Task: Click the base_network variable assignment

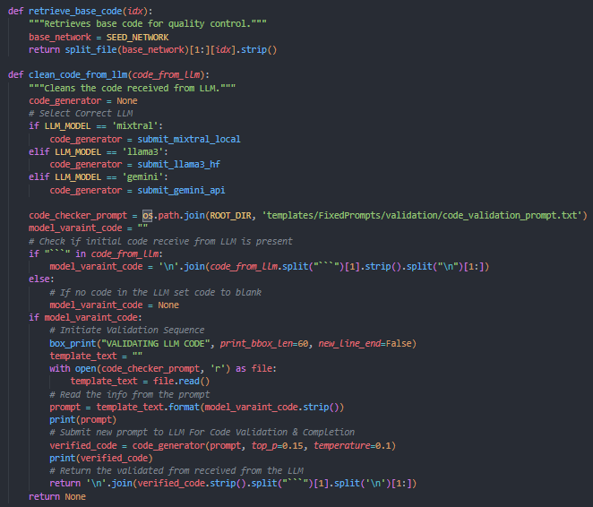Action: pyautogui.click(x=60, y=37)
